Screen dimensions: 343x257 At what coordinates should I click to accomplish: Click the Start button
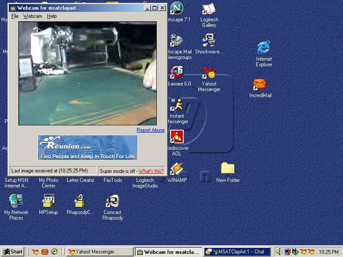point(13,252)
